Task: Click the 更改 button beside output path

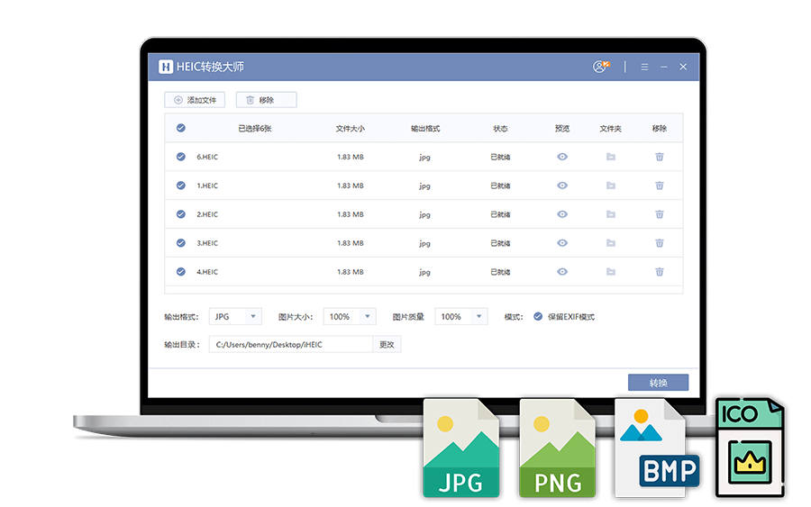Action: 387,344
